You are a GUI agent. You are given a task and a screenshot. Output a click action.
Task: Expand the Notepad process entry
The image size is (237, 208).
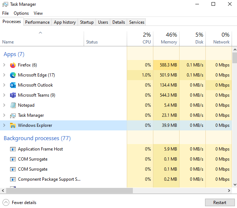(4, 105)
